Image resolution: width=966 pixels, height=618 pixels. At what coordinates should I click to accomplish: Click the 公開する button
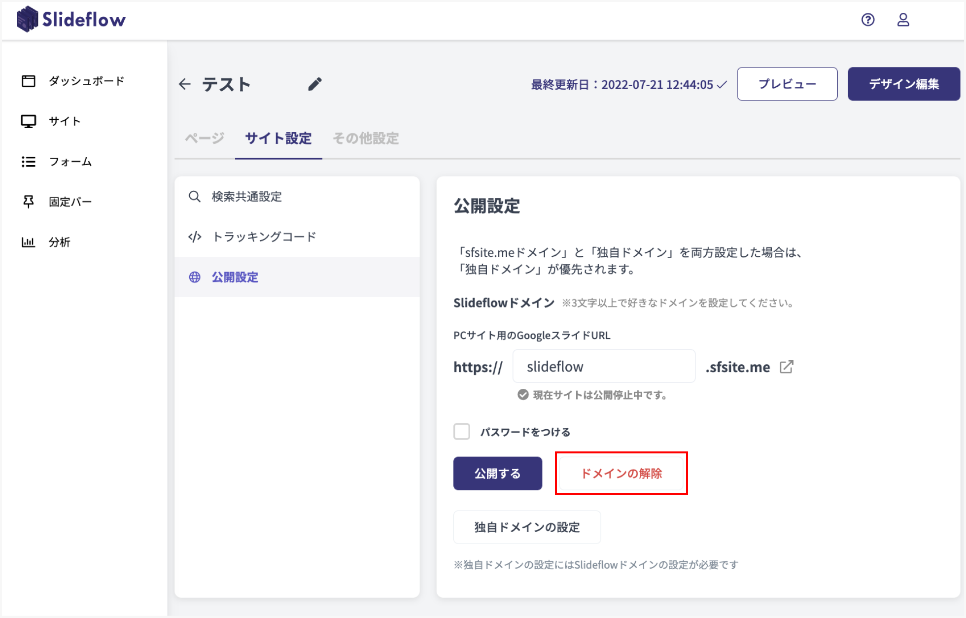coord(498,474)
